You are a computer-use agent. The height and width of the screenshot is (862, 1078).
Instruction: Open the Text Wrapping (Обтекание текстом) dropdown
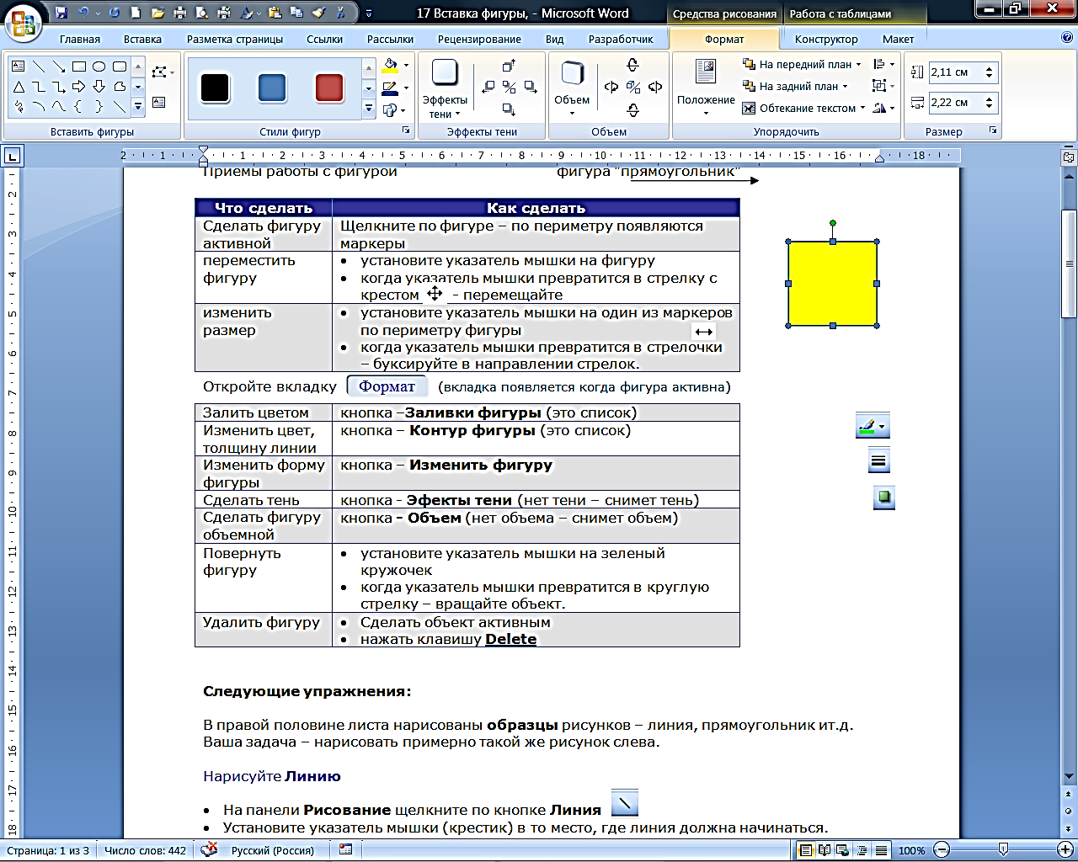click(x=803, y=109)
